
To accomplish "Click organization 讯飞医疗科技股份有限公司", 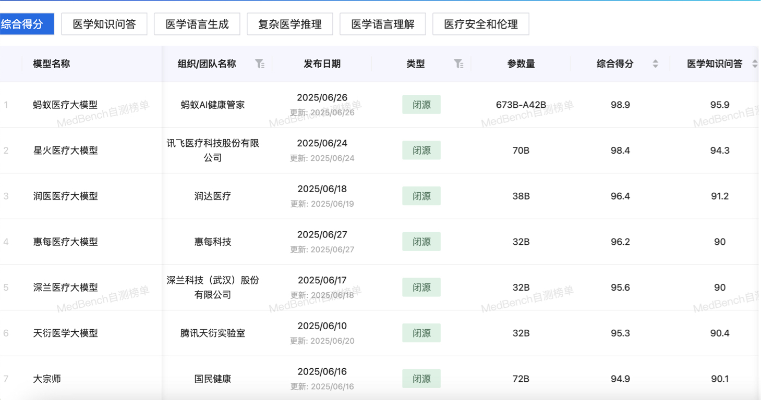I will tap(213, 151).
